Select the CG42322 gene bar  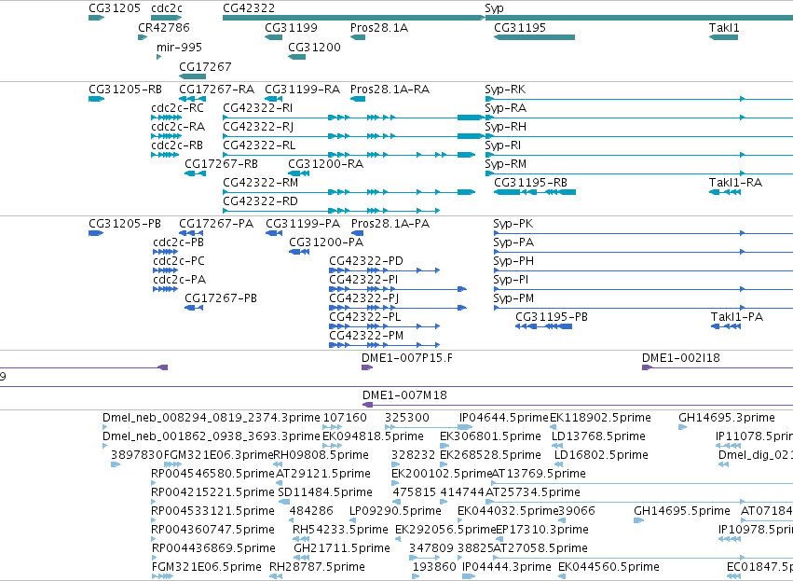pos(353,18)
